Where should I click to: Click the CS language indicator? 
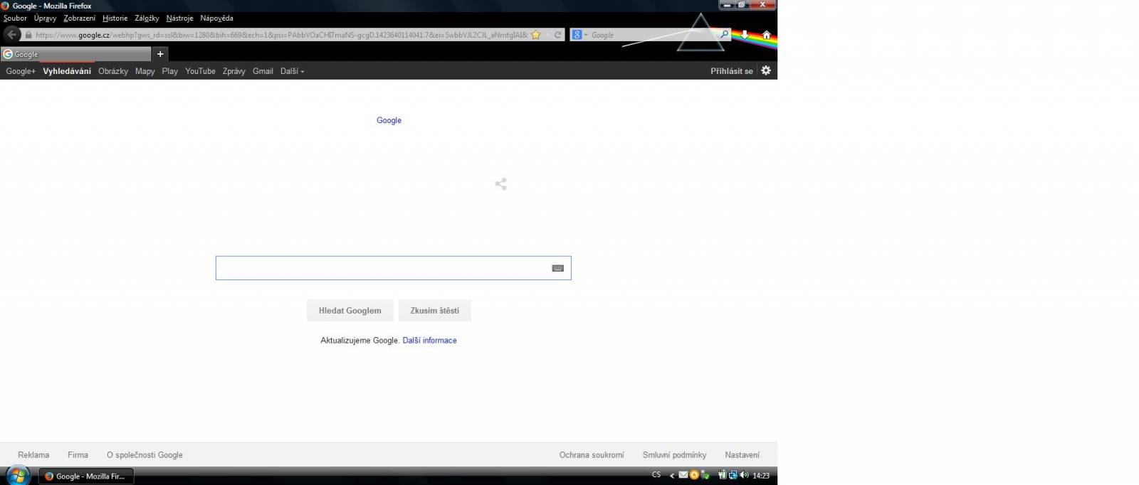click(x=656, y=475)
